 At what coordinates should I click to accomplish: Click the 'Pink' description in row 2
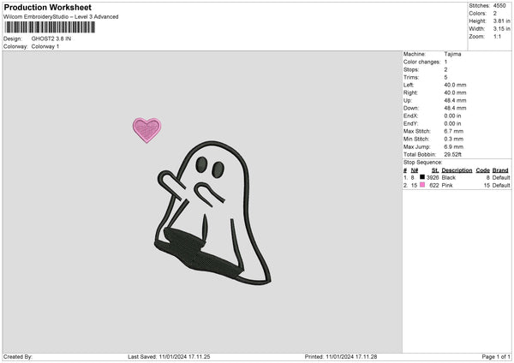tap(447, 186)
